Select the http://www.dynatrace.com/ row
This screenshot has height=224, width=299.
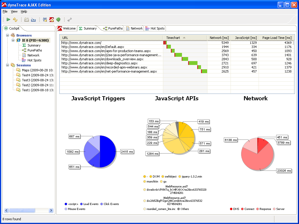click(177, 43)
